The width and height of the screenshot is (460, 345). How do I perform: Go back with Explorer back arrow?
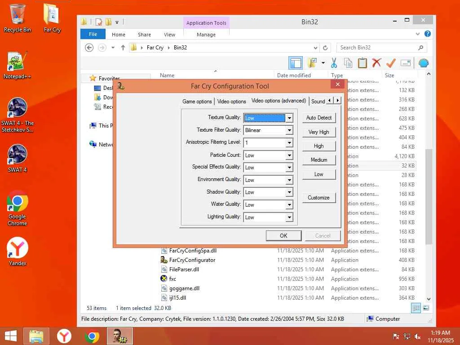(89, 48)
